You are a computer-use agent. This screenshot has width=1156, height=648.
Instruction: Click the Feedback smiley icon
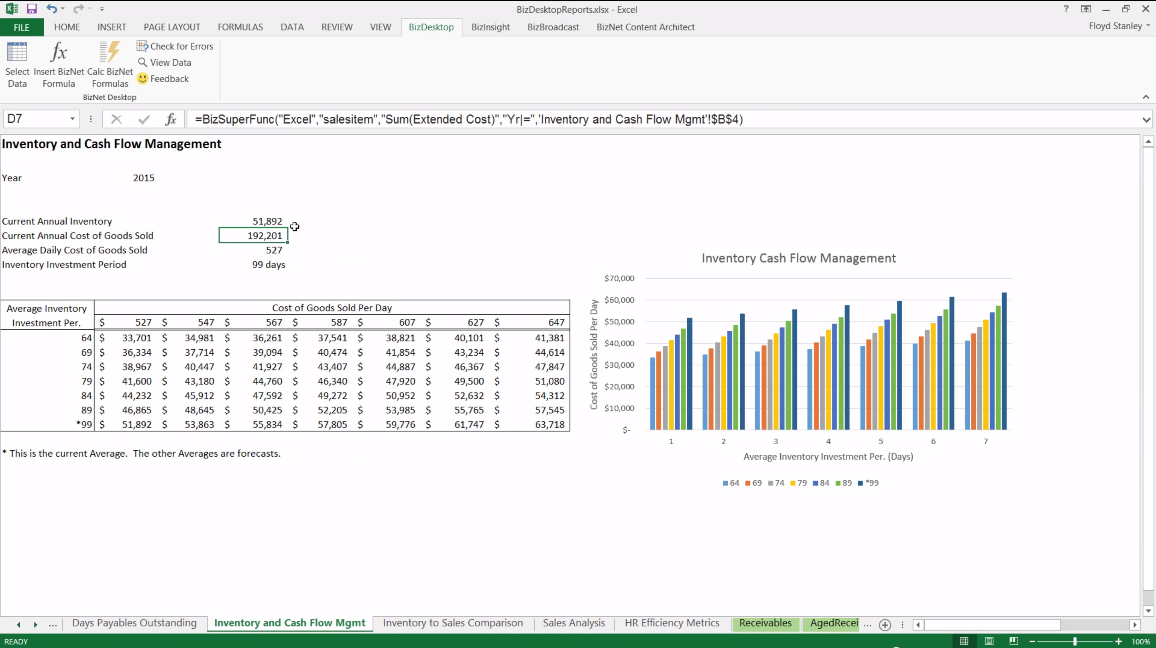coord(142,79)
